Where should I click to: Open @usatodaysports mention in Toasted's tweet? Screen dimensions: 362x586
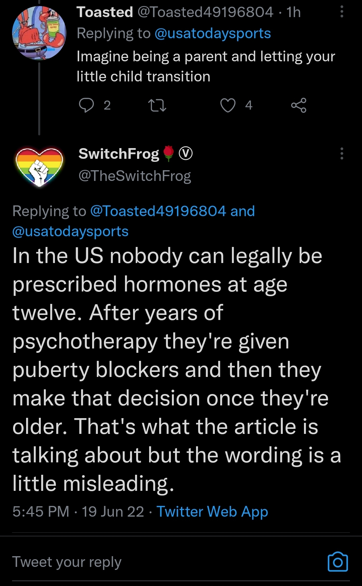coord(213,33)
